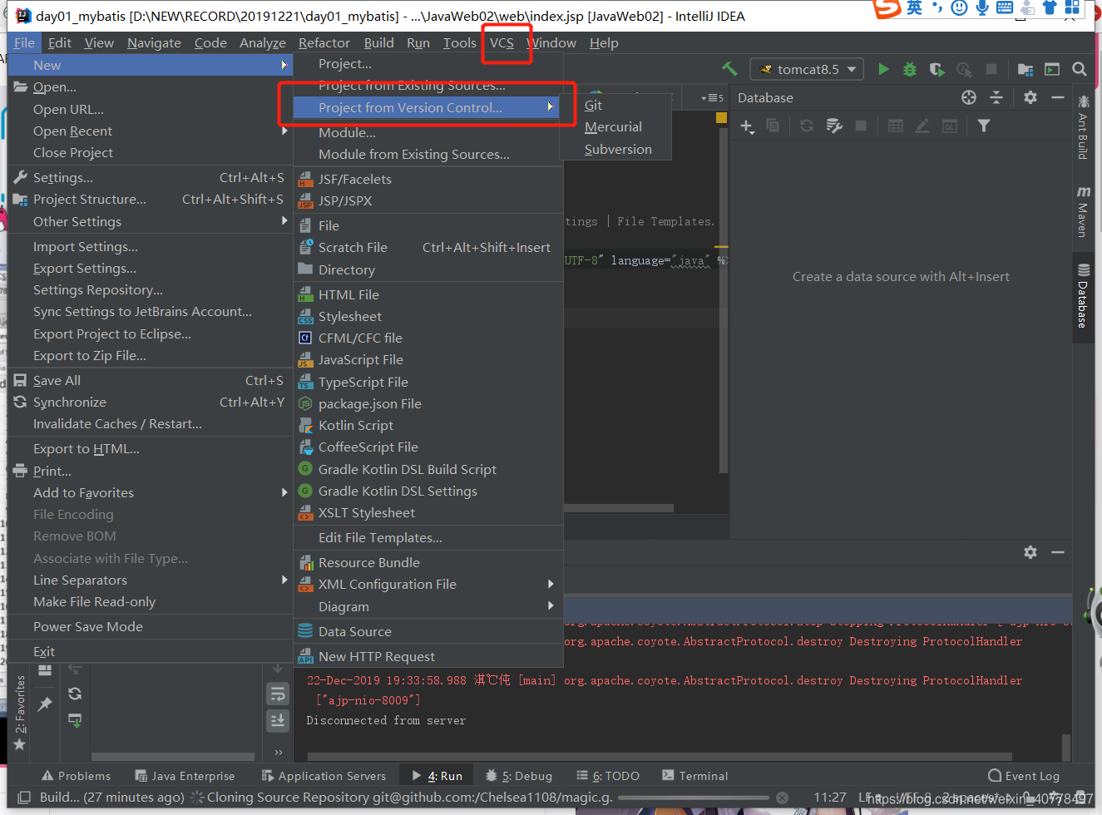The width and height of the screenshot is (1102, 815).
Task: Collapse all in Database panel
Action: pyautogui.click(x=996, y=97)
